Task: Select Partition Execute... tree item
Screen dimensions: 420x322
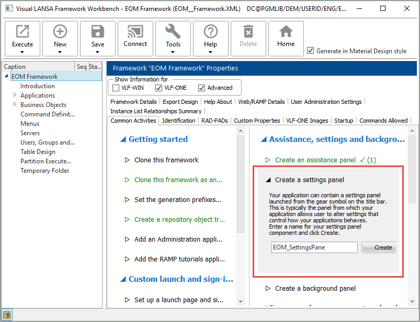Action: (x=46, y=161)
